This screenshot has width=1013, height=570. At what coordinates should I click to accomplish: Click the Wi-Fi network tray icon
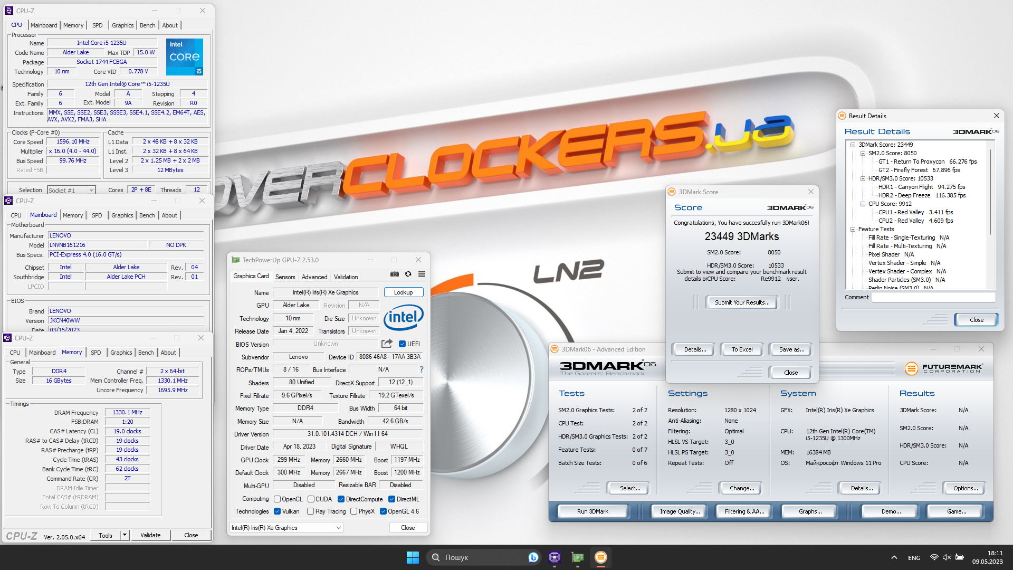(x=934, y=557)
